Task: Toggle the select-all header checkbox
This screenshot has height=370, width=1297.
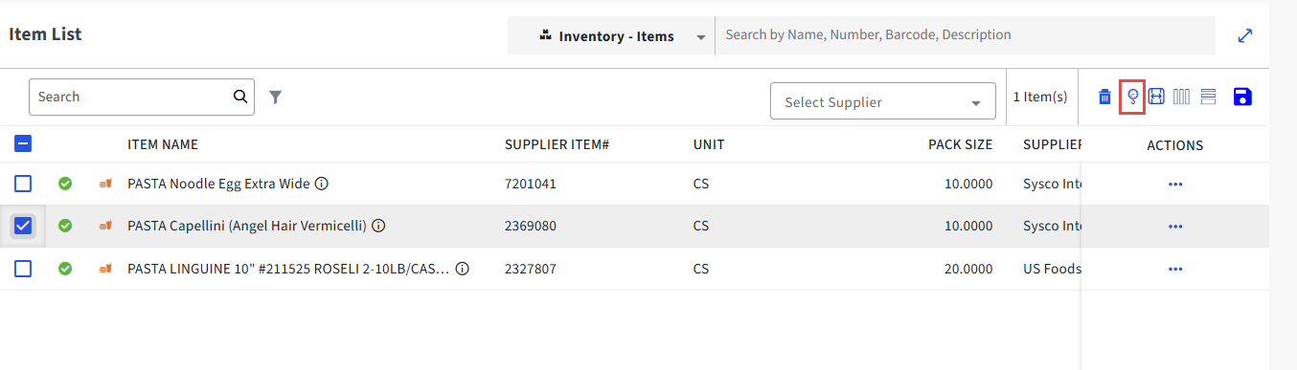Action: pos(23,144)
